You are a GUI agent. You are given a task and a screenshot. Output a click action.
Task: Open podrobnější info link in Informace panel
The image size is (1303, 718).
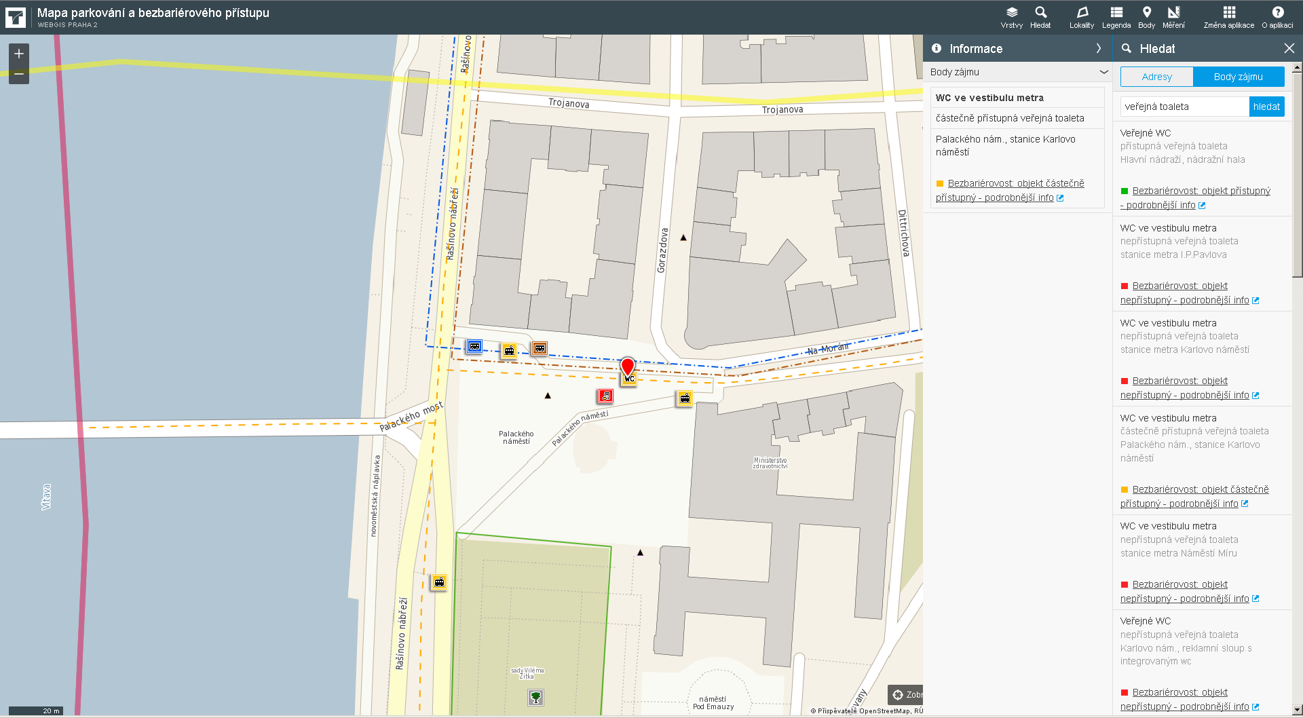click(x=1010, y=191)
